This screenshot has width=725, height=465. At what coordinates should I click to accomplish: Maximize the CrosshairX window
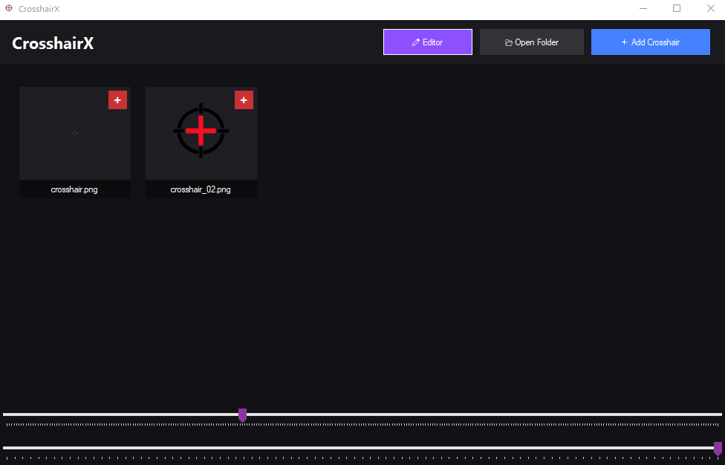coord(677,8)
